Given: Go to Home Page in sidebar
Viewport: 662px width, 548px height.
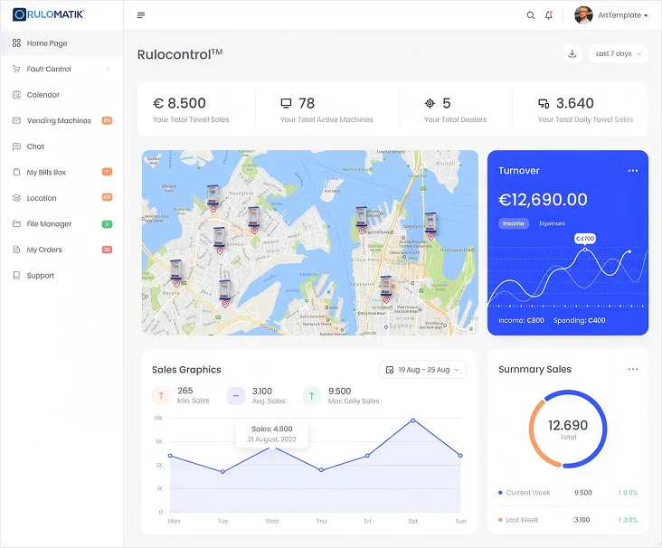Looking at the screenshot, I should pyautogui.click(x=61, y=43).
